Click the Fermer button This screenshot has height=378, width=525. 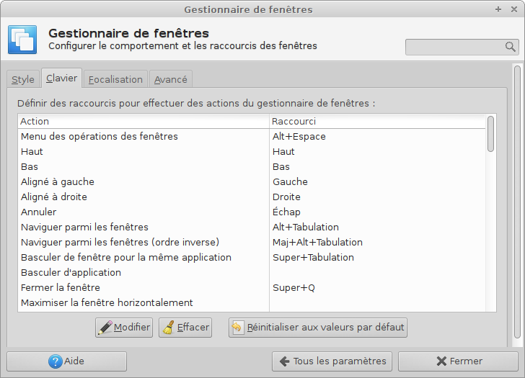tap(459, 361)
